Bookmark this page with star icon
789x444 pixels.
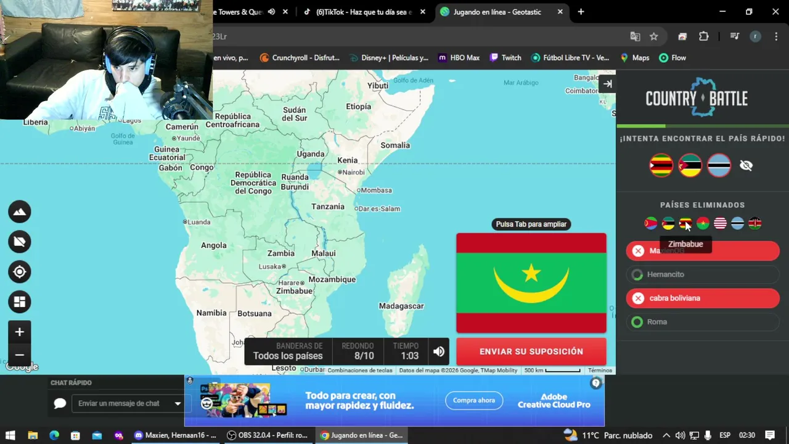point(654,36)
